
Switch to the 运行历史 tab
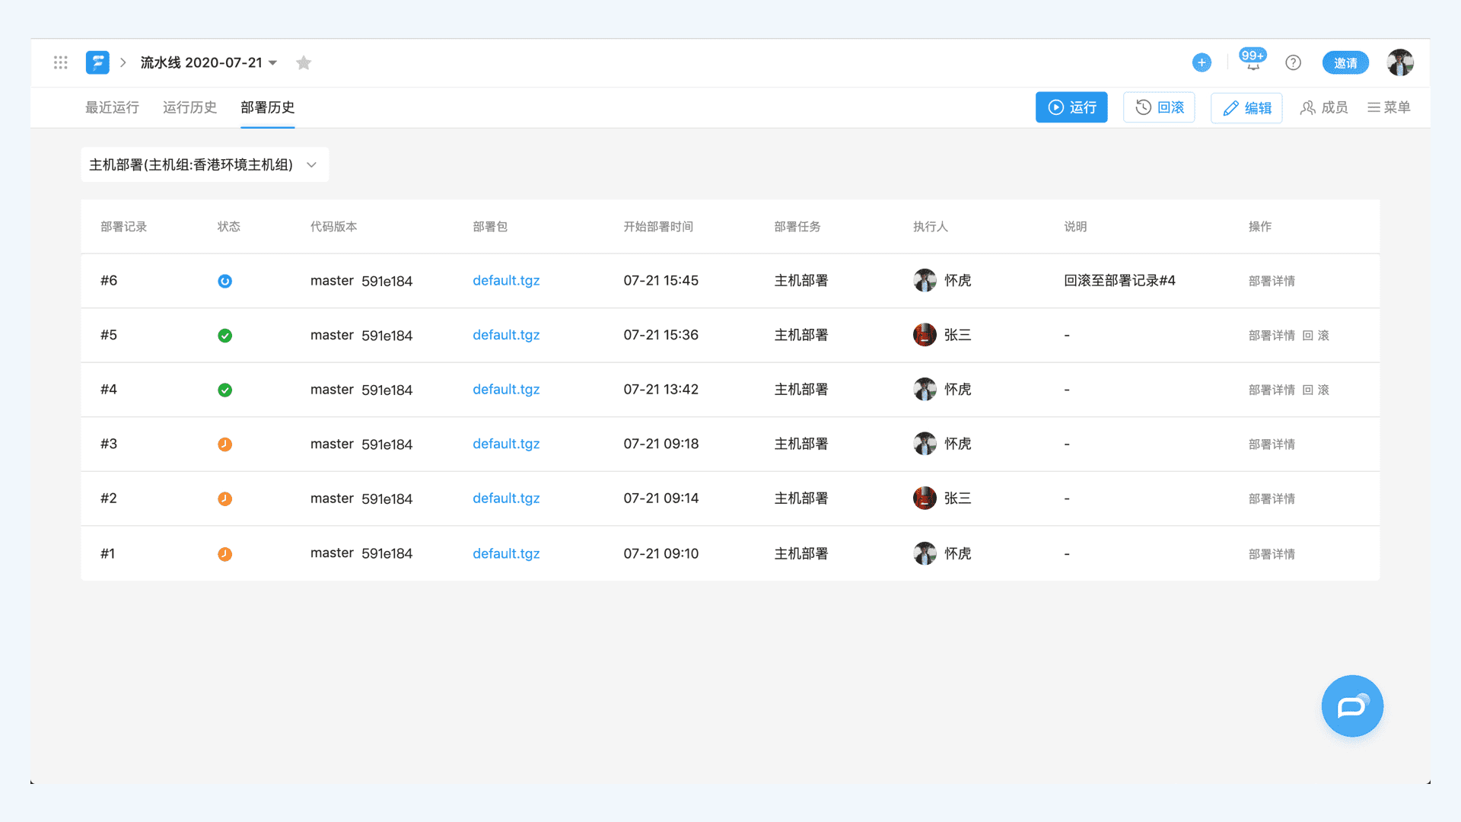189,107
